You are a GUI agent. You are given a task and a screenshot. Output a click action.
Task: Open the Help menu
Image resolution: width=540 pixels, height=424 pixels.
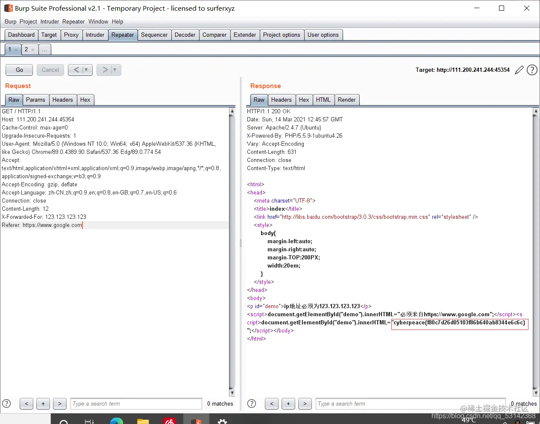(117, 21)
